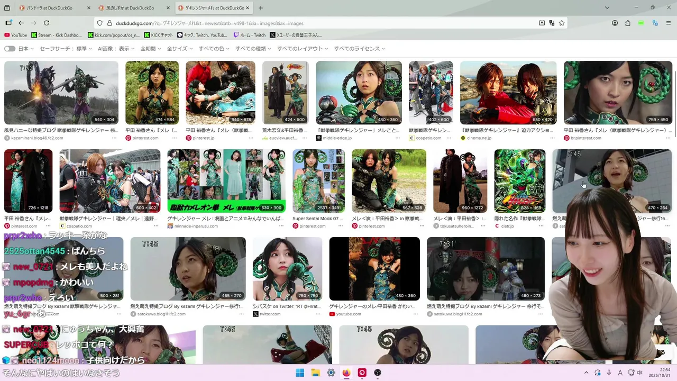Open the ホーム - Twitch bookmark
Screen dimensions: 677x381
click(x=250, y=35)
